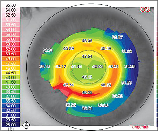Click the 47.74 value

click(x=68, y=85)
